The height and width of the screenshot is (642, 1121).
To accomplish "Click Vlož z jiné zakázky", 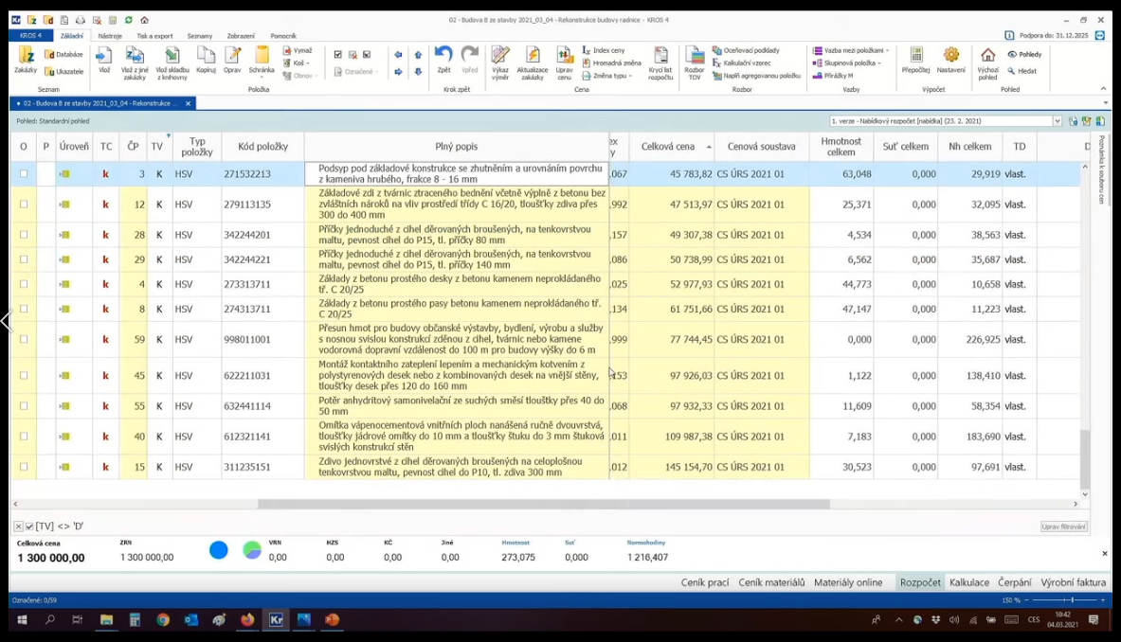I will point(135,62).
